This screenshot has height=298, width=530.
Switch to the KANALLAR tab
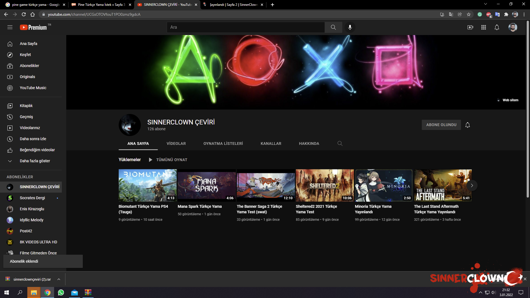[271, 143]
